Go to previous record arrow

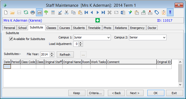coord(92,12)
